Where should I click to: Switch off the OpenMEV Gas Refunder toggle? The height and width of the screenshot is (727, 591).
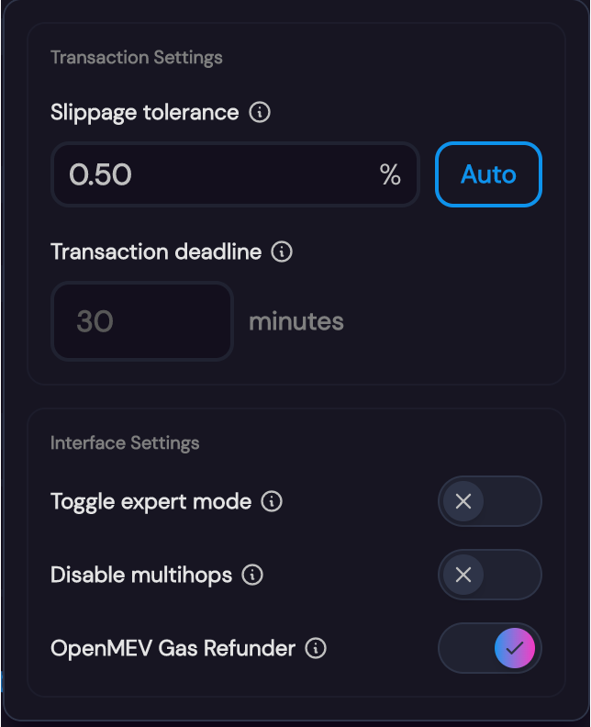(489, 648)
